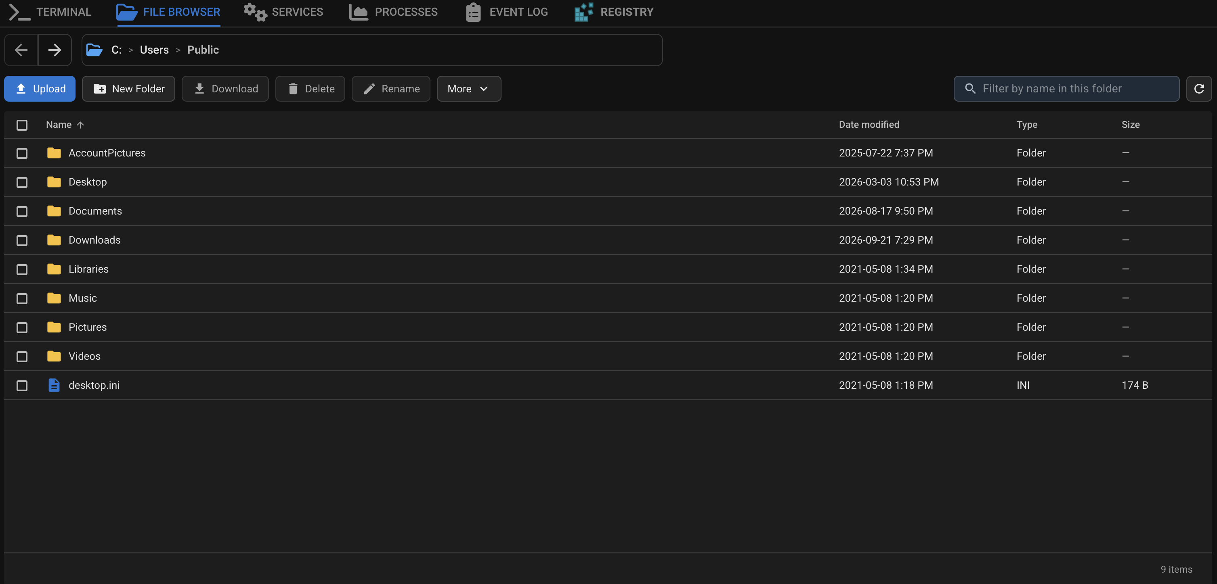Check the select-all checkbox in header
The width and height of the screenshot is (1217, 584).
(22, 125)
